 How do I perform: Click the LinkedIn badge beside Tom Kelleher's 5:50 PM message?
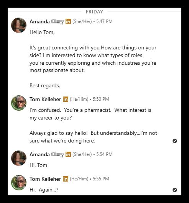[x=66, y=99]
